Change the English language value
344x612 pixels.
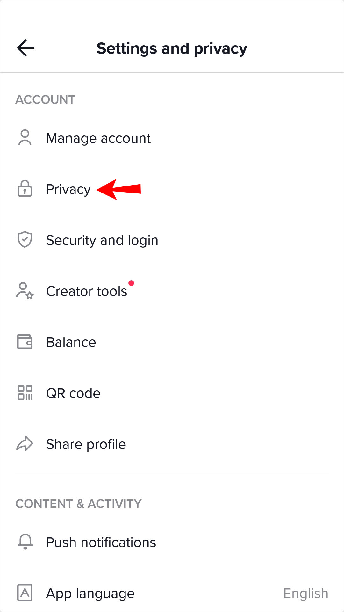click(305, 594)
